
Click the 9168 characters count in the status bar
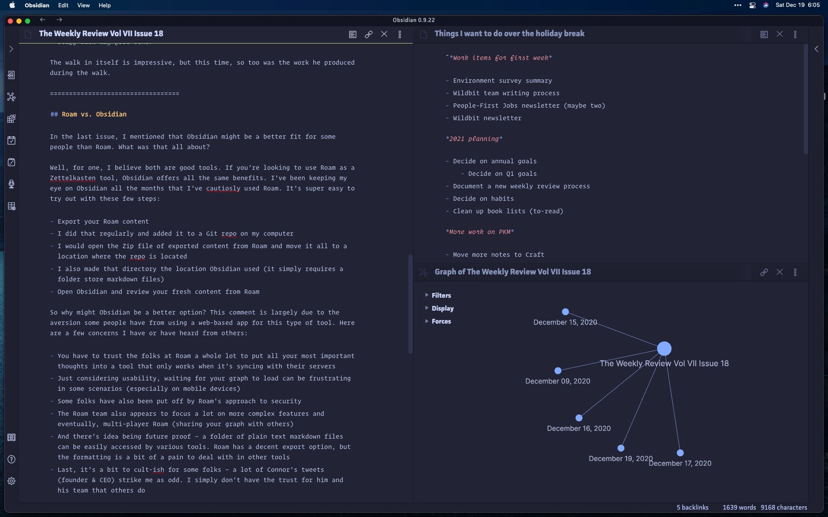pyautogui.click(x=784, y=508)
